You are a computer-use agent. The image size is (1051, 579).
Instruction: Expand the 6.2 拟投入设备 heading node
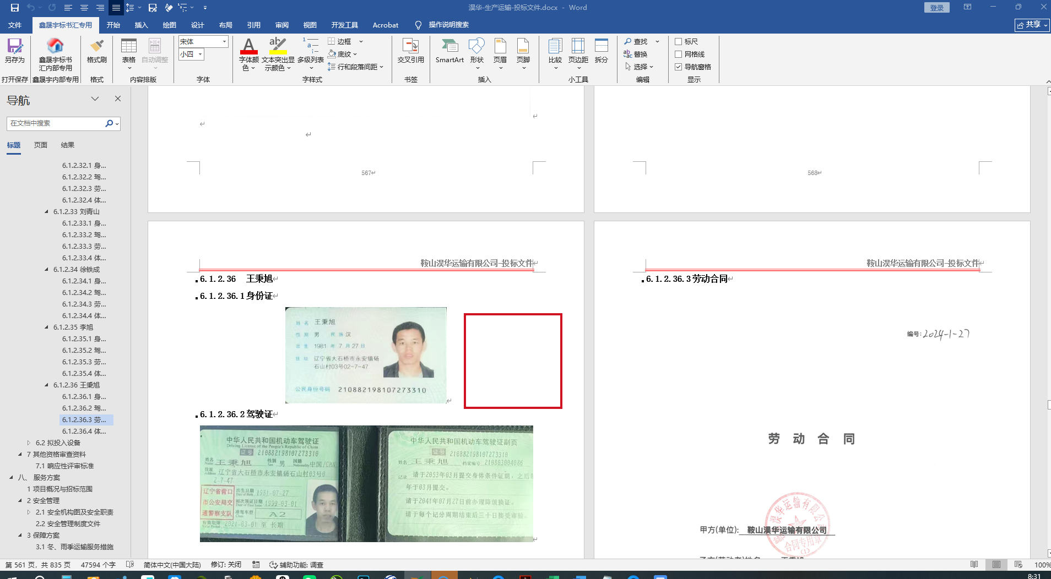29,443
